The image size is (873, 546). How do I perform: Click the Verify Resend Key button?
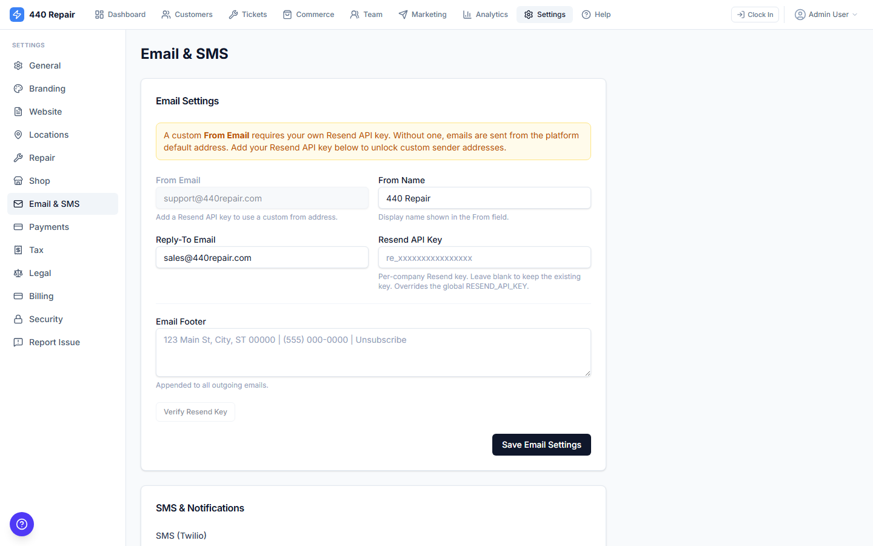[x=195, y=411]
